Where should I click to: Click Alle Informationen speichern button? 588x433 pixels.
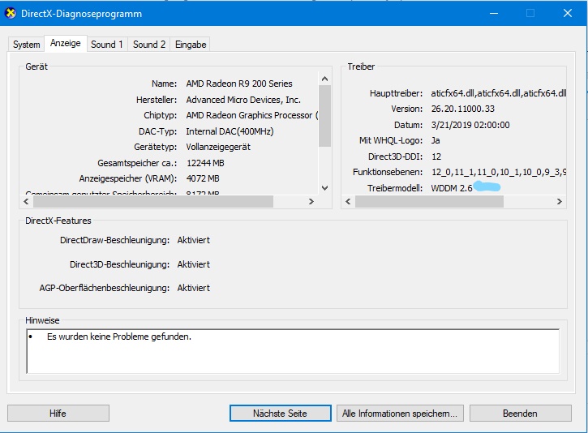tap(400, 413)
